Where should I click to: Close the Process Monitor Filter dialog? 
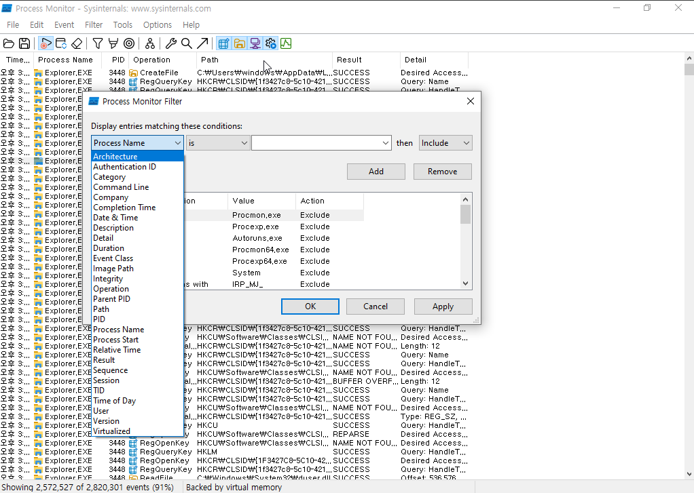[471, 101]
